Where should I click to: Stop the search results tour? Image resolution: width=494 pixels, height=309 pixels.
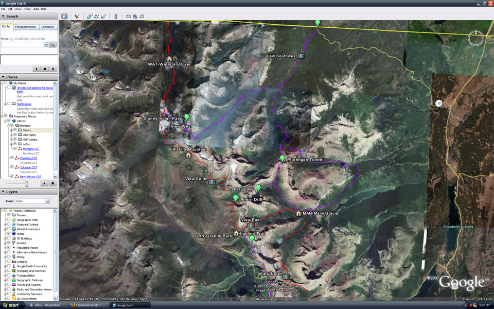(45, 68)
